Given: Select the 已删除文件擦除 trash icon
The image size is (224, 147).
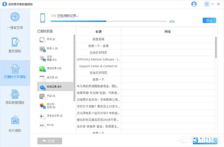Looking at the screenshot, I should [x=15, y=69].
